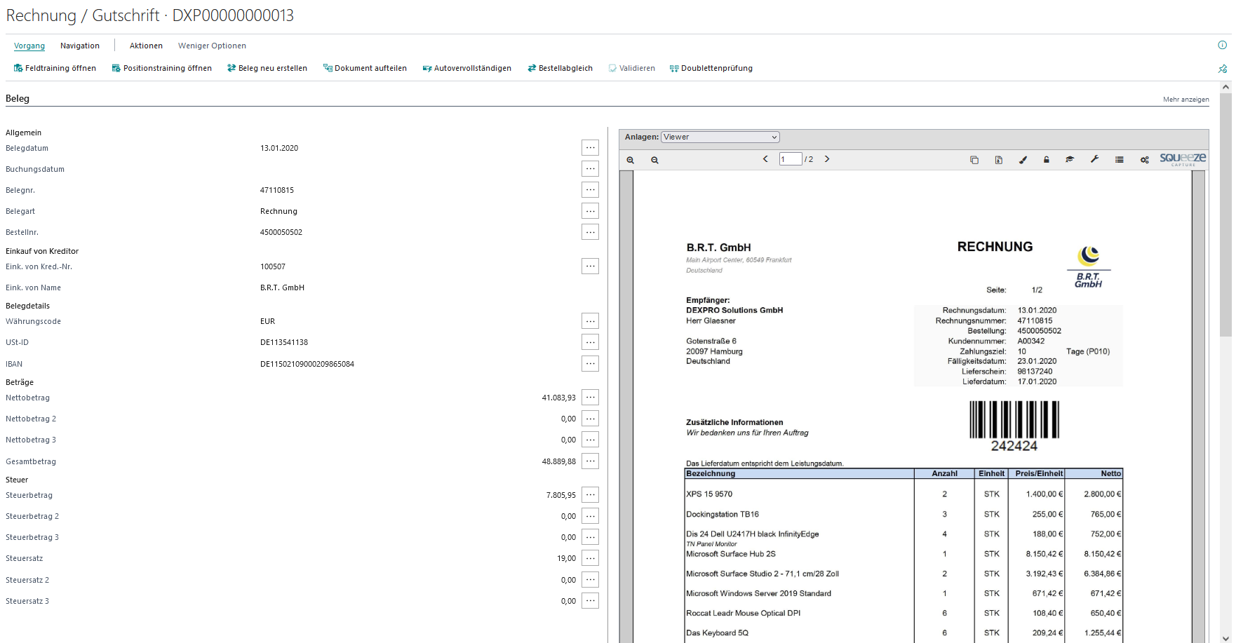Click the page number input field
Image resolution: width=1236 pixels, height=643 pixels.
pos(790,159)
